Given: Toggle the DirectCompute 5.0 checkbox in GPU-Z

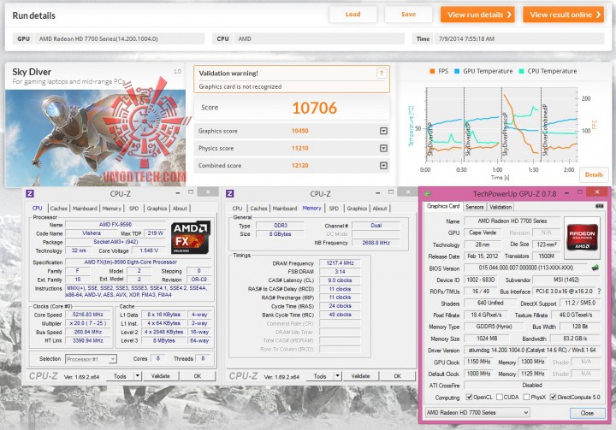Looking at the screenshot, I should (554, 397).
